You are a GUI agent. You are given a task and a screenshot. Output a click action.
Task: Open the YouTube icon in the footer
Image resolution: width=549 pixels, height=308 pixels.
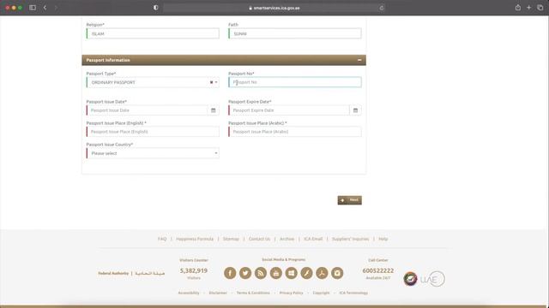(276, 273)
